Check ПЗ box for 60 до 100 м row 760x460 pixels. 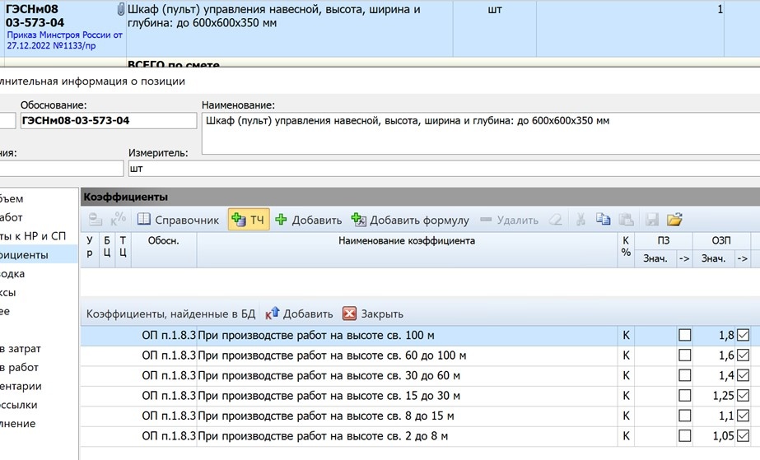point(684,355)
